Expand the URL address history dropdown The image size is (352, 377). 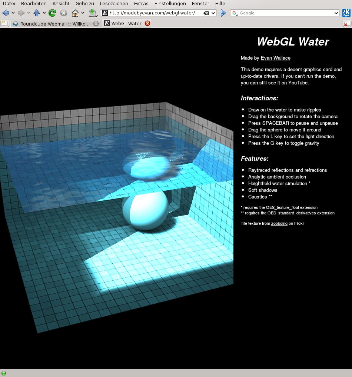coord(213,13)
